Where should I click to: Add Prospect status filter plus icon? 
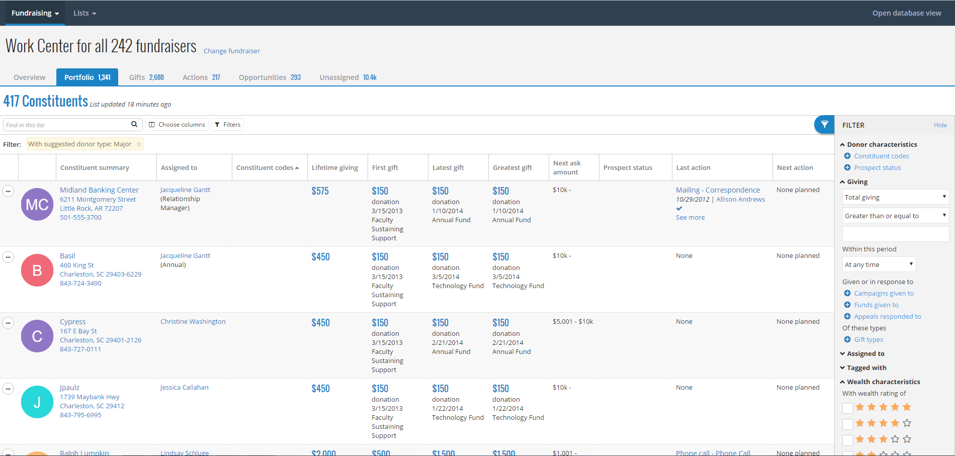(847, 167)
